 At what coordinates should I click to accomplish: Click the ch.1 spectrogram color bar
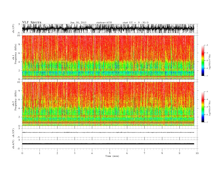(x=203, y=60)
